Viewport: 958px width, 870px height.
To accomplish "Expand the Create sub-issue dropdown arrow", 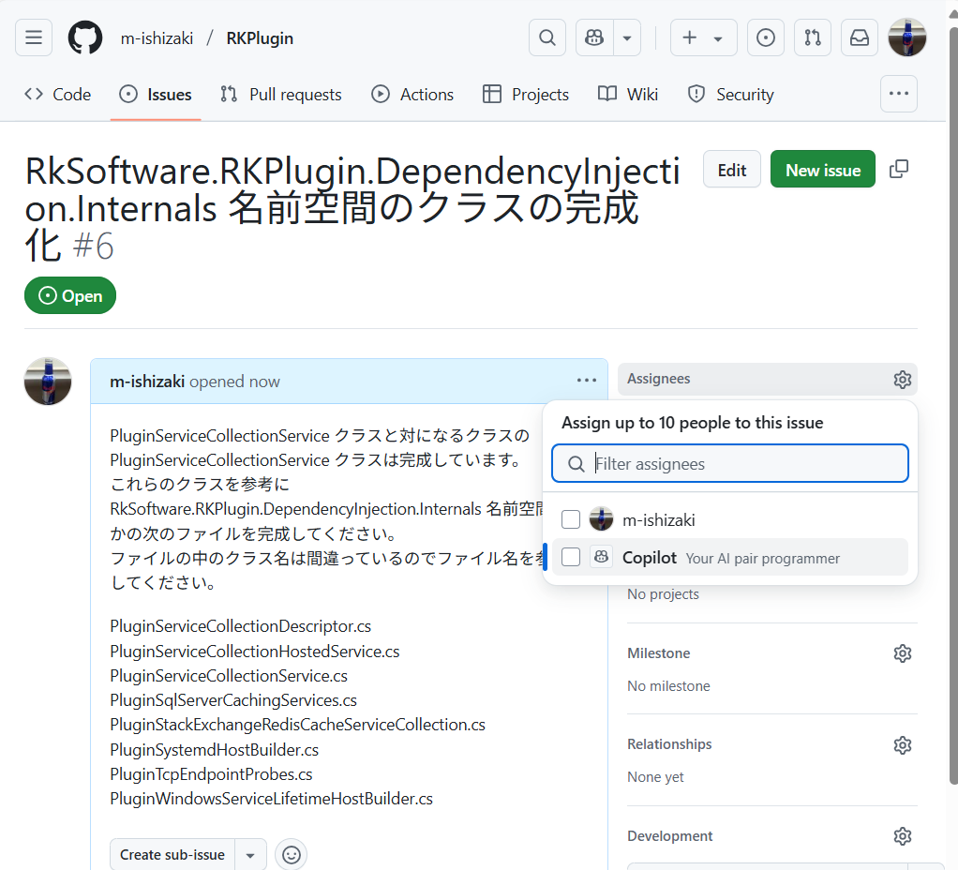I will (250, 854).
